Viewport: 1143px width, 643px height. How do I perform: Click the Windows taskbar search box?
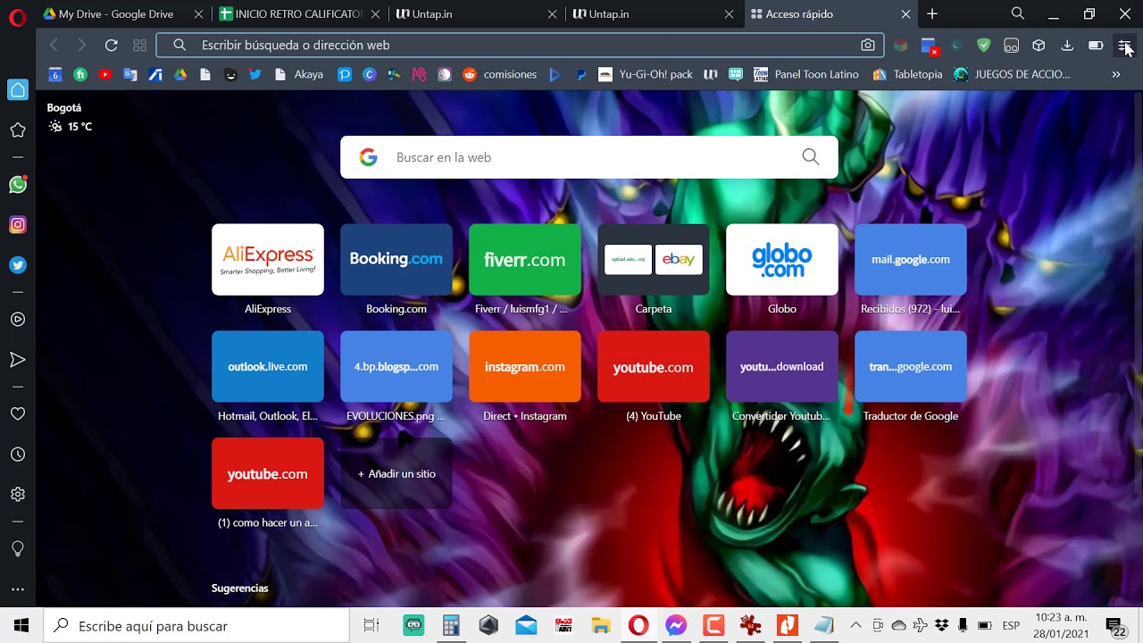click(x=196, y=626)
